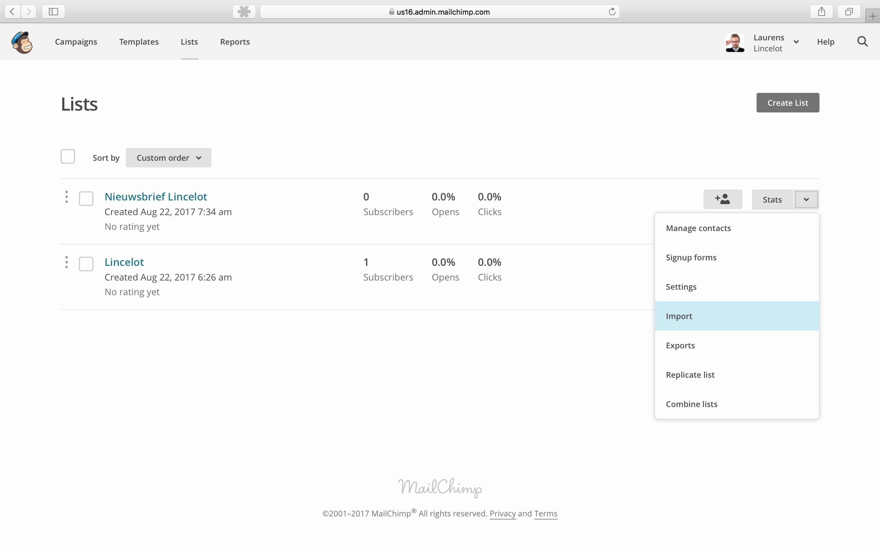Click "Created Aug 22, 2017 7:34 am"
The height and width of the screenshot is (550, 880).
(168, 212)
